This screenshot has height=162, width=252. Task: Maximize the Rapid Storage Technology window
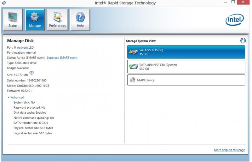point(233,2)
